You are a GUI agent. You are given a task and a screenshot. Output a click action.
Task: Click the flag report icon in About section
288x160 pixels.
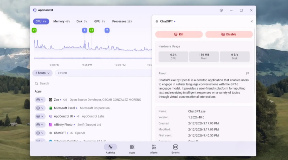tap(247, 73)
